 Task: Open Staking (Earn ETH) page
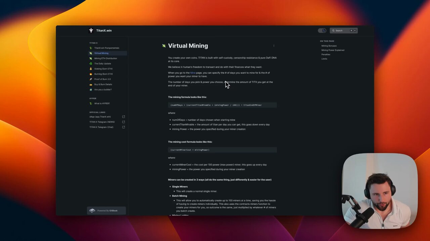pos(103,69)
